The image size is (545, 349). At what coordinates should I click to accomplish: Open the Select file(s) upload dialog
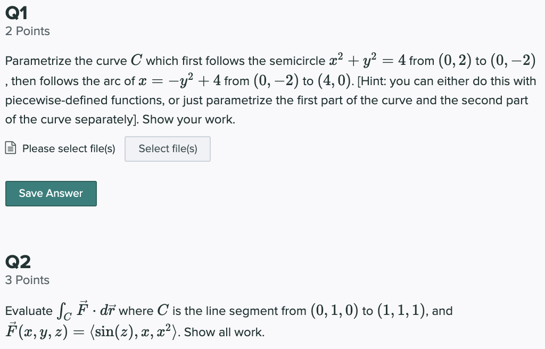click(x=167, y=148)
